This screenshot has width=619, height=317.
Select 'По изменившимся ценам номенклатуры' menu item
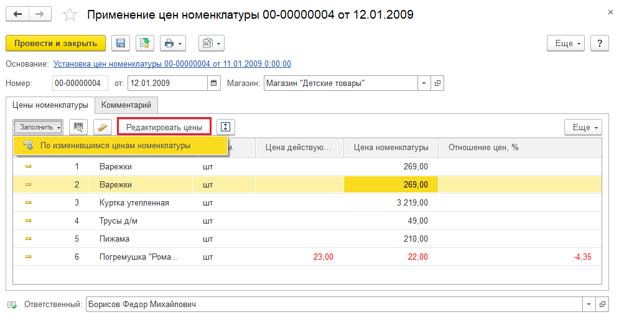coord(115,146)
